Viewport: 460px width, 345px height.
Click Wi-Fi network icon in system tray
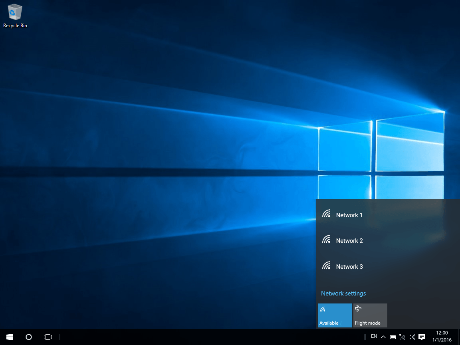click(402, 337)
